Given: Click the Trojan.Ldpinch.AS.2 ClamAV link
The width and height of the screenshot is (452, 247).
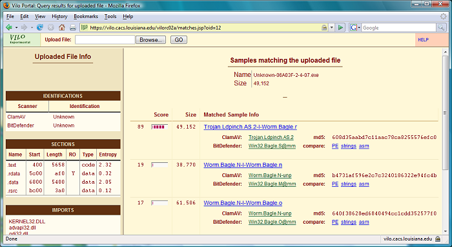Looking at the screenshot, I should click(271, 137).
